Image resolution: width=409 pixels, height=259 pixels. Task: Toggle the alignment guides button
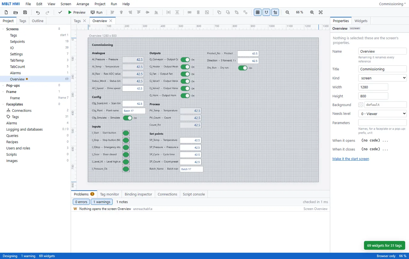click(x=275, y=12)
